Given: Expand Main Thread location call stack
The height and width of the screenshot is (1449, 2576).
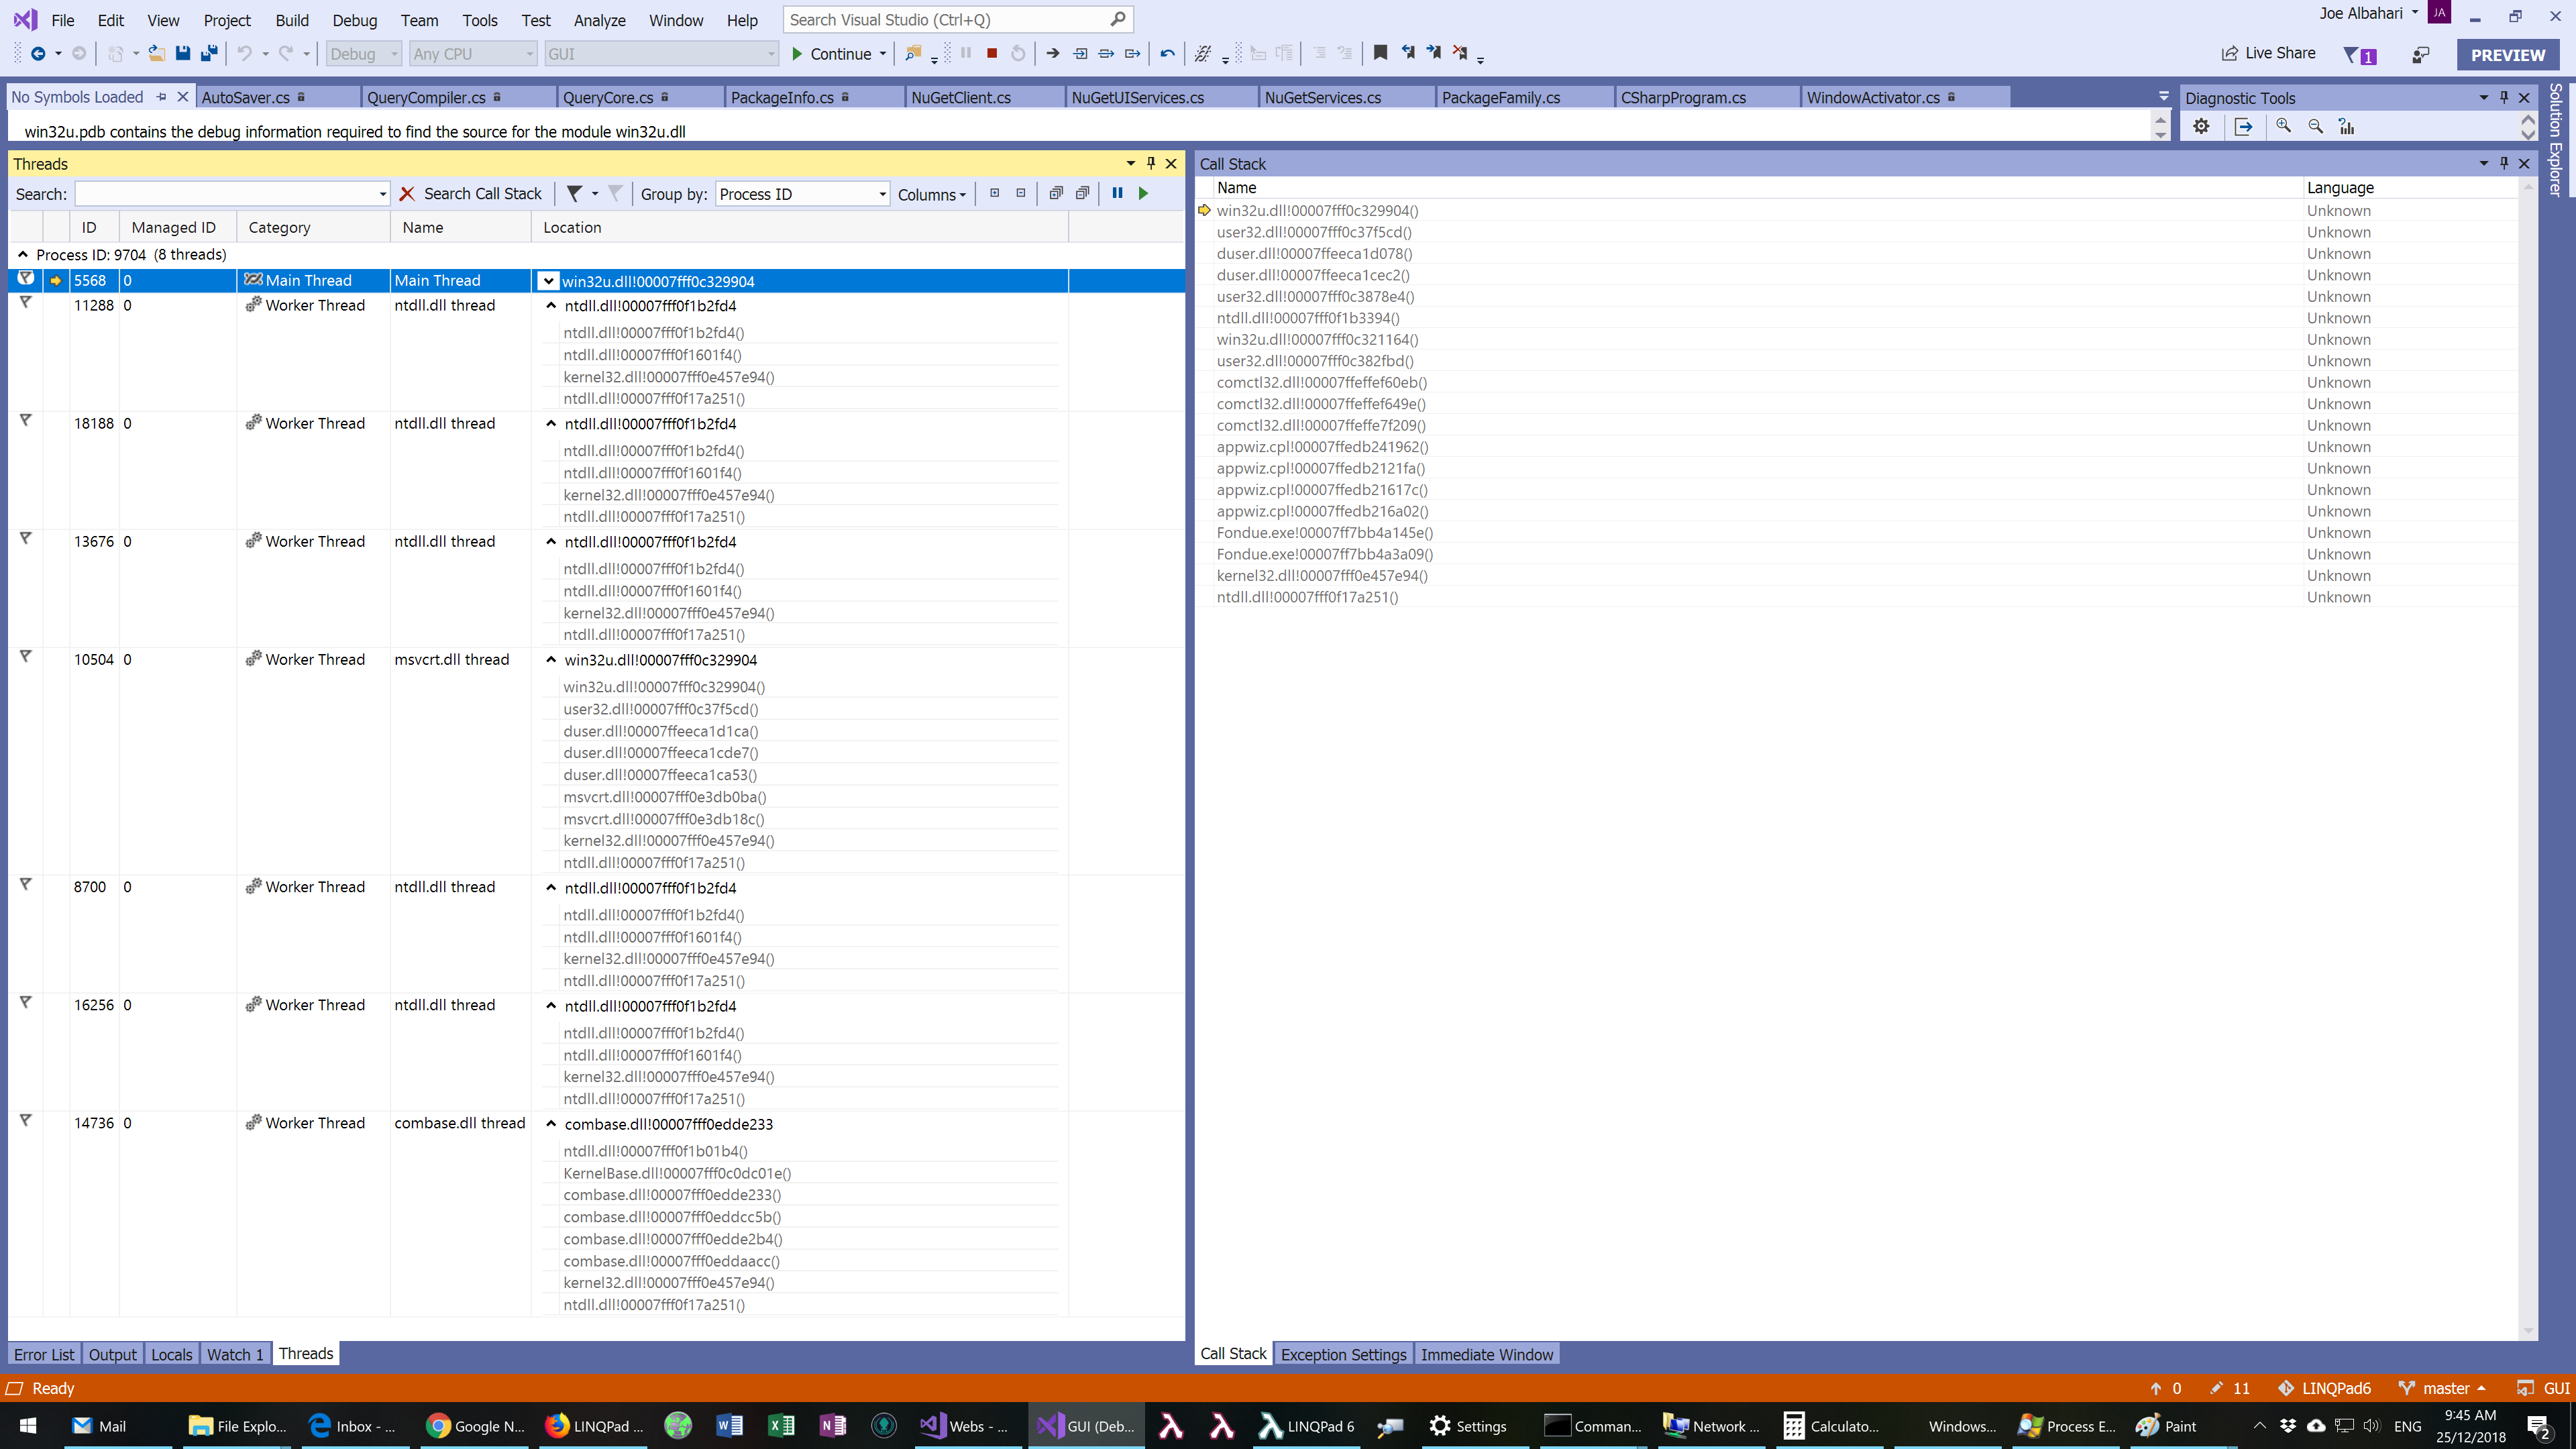Looking at the screenshot, I should [x=548, y=281].
